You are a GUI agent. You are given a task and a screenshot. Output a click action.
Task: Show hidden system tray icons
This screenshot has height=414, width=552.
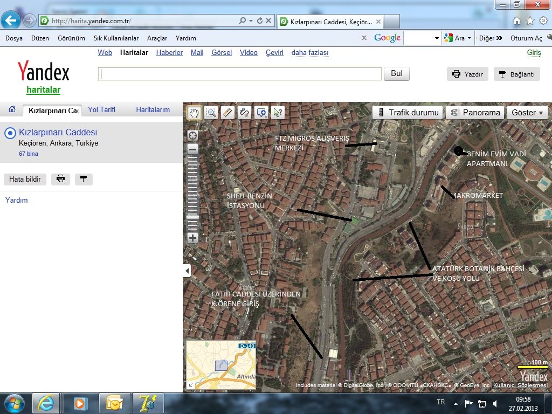pos(456,403)
